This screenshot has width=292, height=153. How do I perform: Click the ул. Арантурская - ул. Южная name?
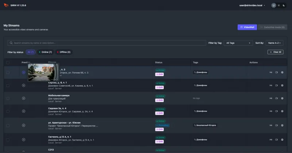[64, 123]
